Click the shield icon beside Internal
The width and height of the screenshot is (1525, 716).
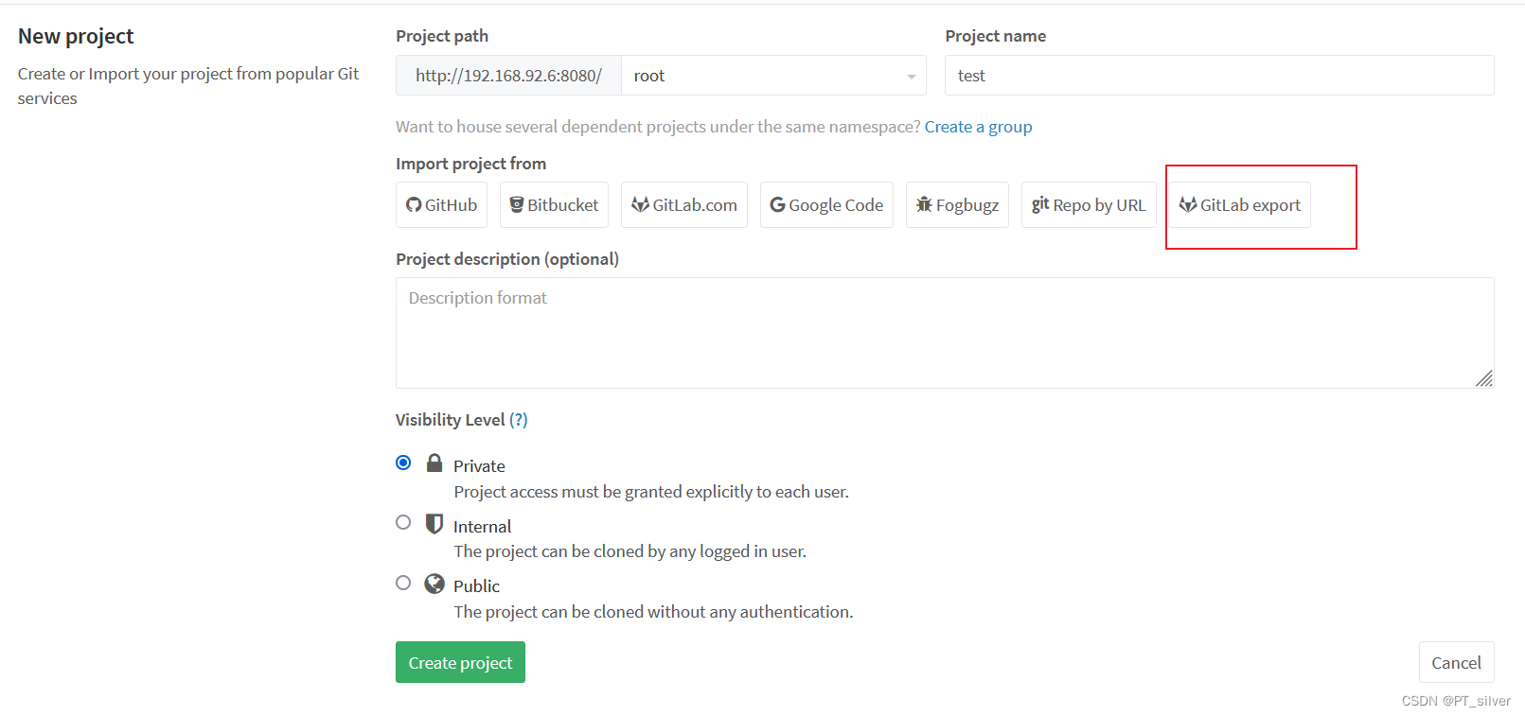[434, 523]
